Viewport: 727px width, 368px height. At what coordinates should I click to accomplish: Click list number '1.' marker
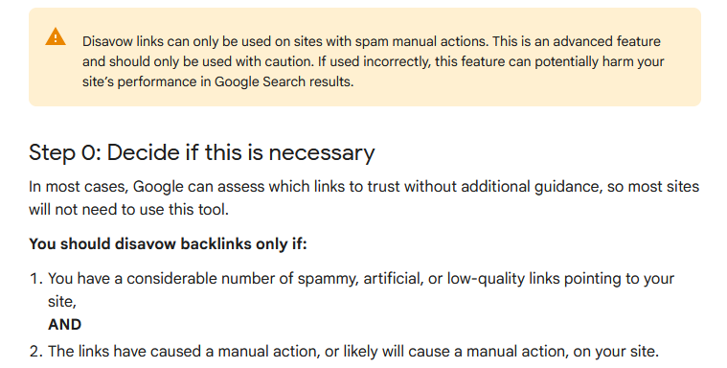tap(36, 279)
